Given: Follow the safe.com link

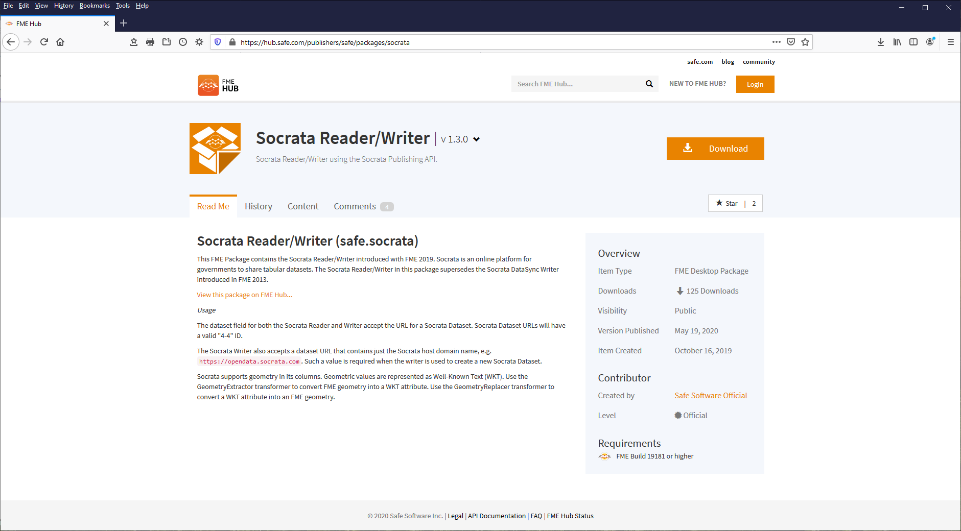Looking at the screenshot, I should 700,62.
